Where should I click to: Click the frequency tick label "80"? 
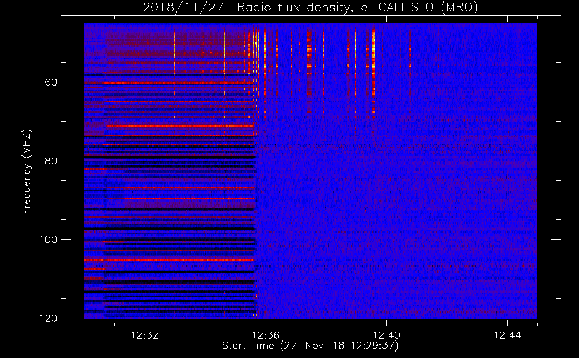point(51,161)
